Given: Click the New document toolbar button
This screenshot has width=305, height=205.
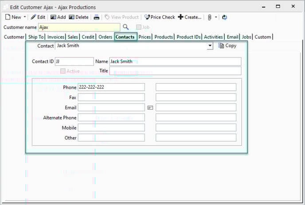Looking at the screenshot, I should (x=13, y=17).
